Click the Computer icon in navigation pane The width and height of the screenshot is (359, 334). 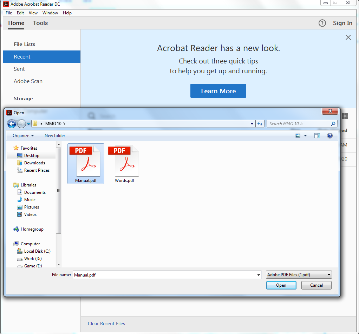[16, 244]
